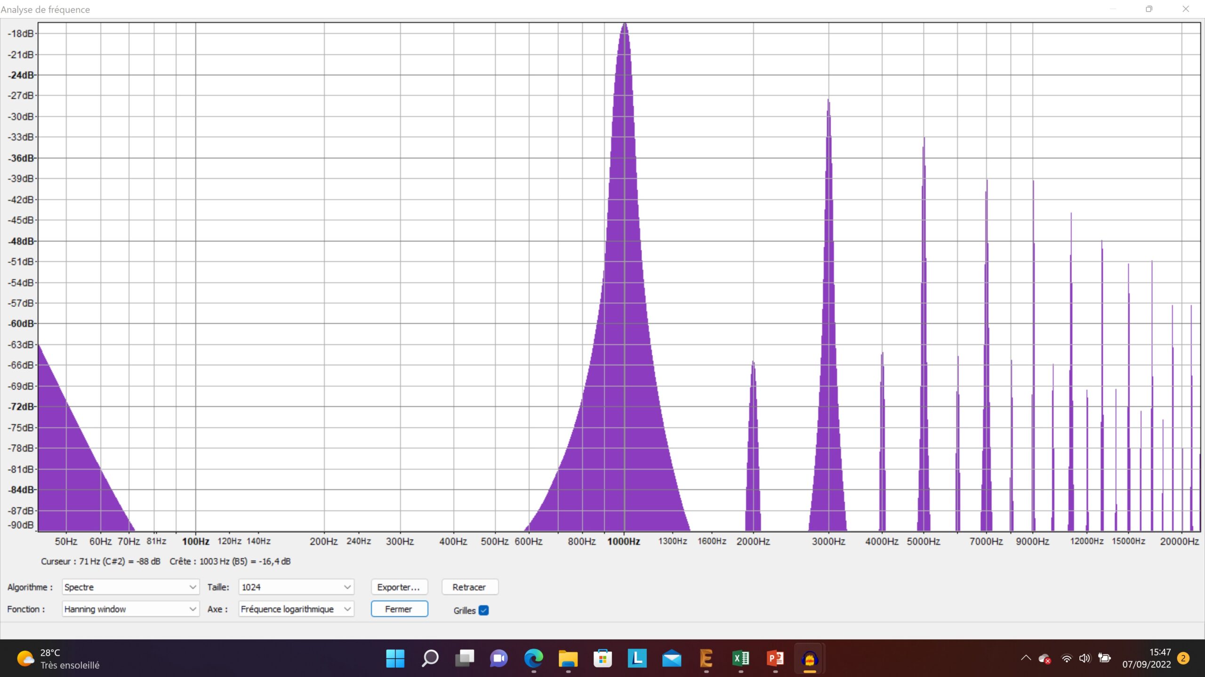1205x677 pixels.
Task: Uncheck the Grilles checkbox
Action: 483,610
